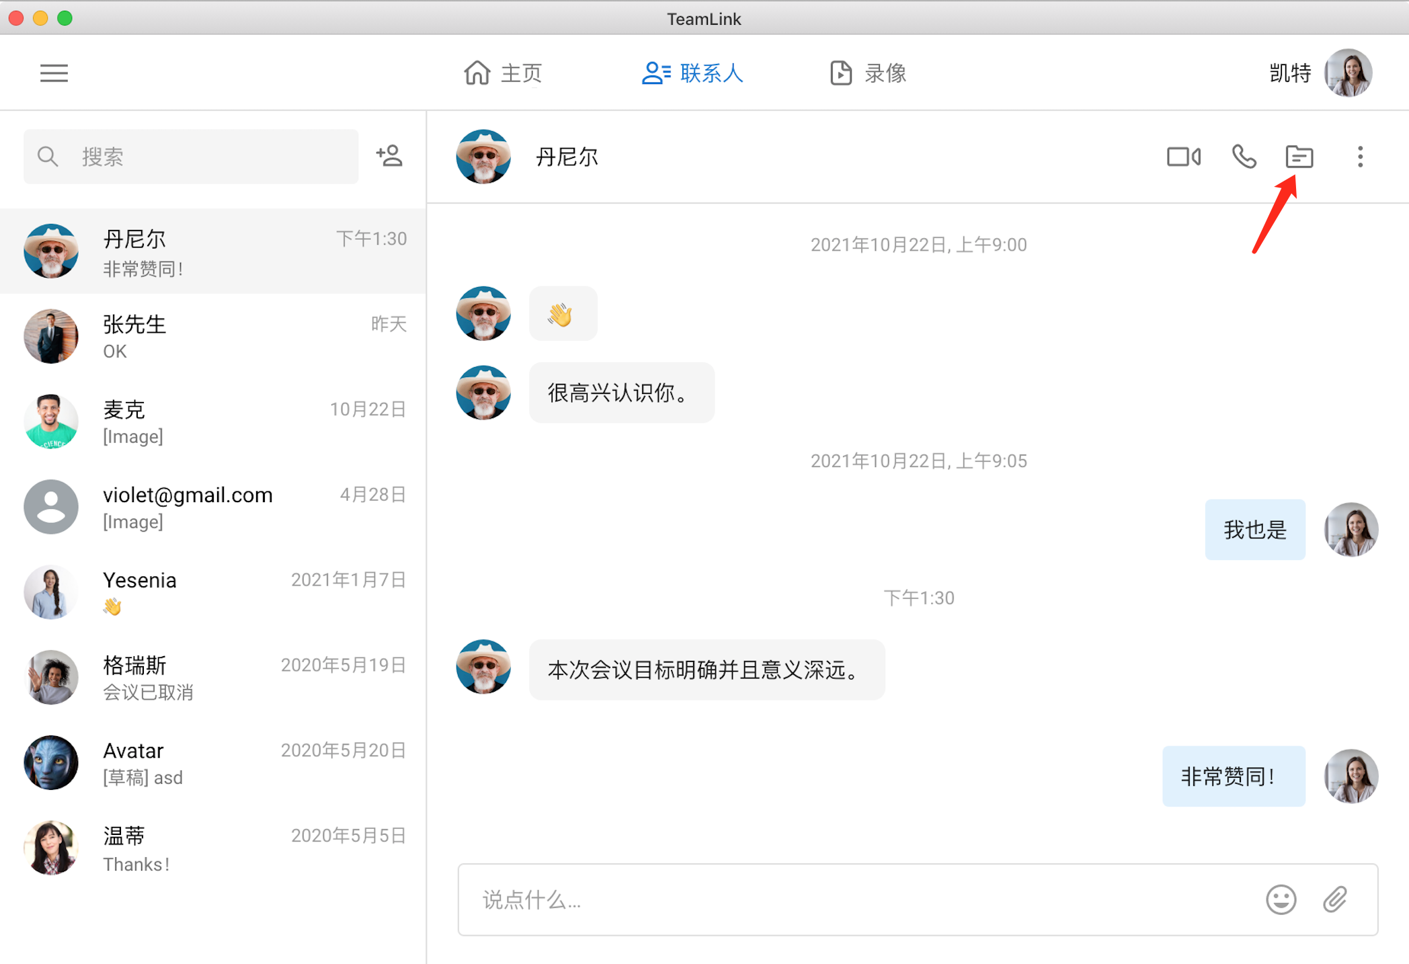The height and width of the screenshot is (964, 1409).
Task: Open the emoji picker
Action: click(1281, 899)
